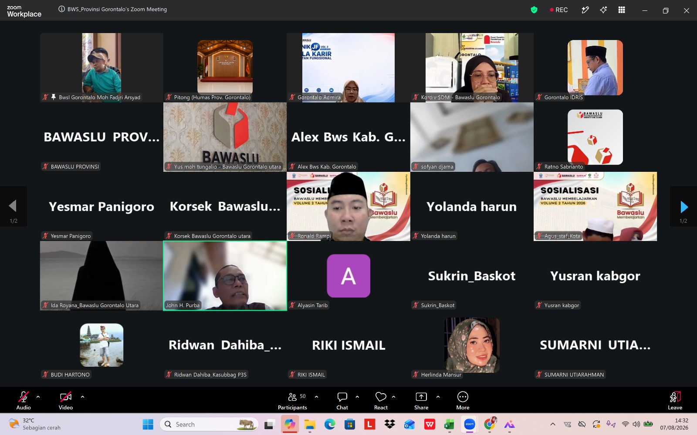Open meeting info icon beside meeting title
This screenshot has height=435, width=697.
tap(62, 9)
